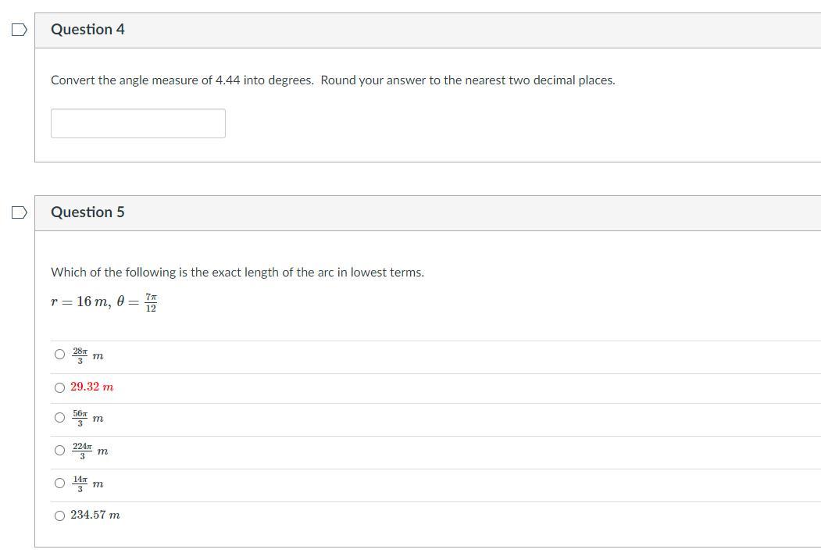Click the r = 16 m expression
This screenshot has height=553, width=821.
[80, 302]
